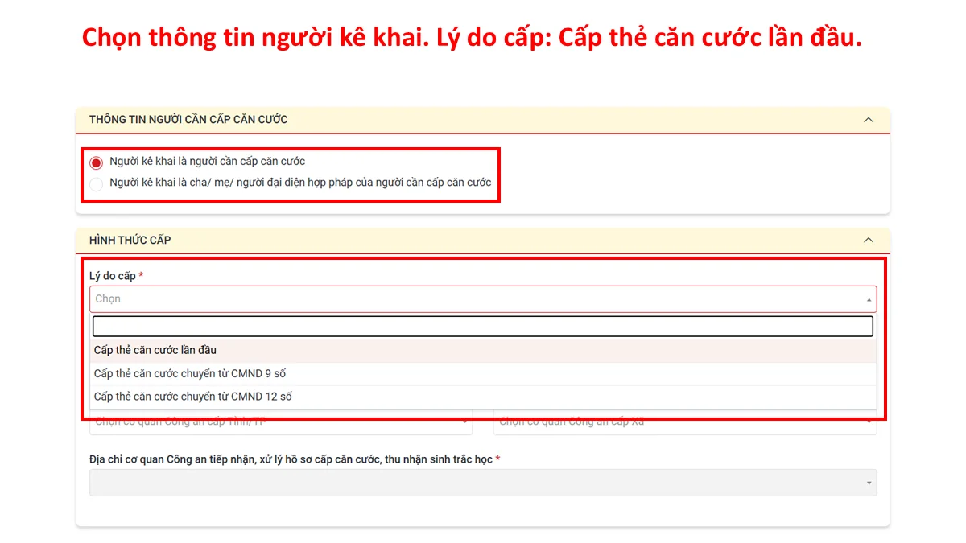Click the 'HÌNH THỨC CẤP' header text

click(x=130, y=240)
